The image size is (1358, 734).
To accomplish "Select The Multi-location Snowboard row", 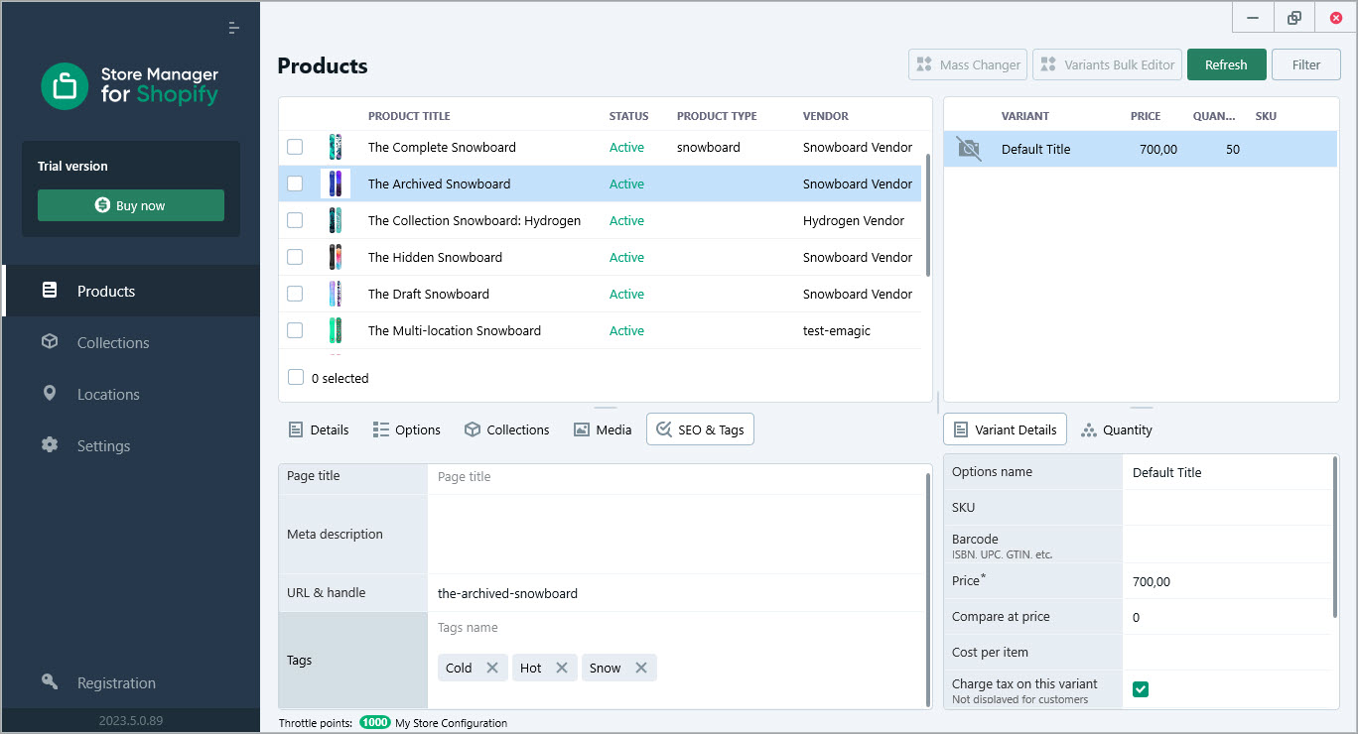I will coord(600,330).
